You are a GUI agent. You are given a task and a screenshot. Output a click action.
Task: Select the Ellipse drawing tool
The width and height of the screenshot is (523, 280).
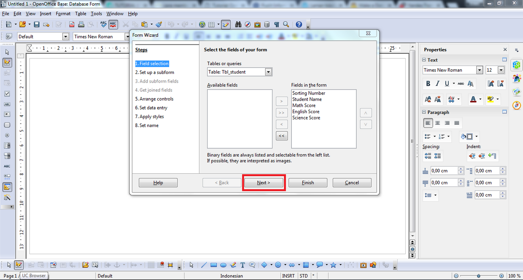[x=223, y=265]
